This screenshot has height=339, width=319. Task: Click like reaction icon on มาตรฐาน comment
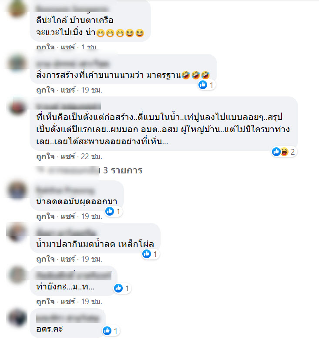(x=203, y=85)
